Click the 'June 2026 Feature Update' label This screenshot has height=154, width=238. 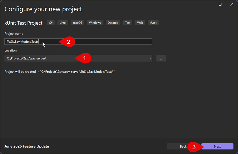[x=27, y=146]
